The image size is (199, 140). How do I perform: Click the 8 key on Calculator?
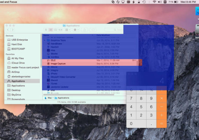pos(141,98)
